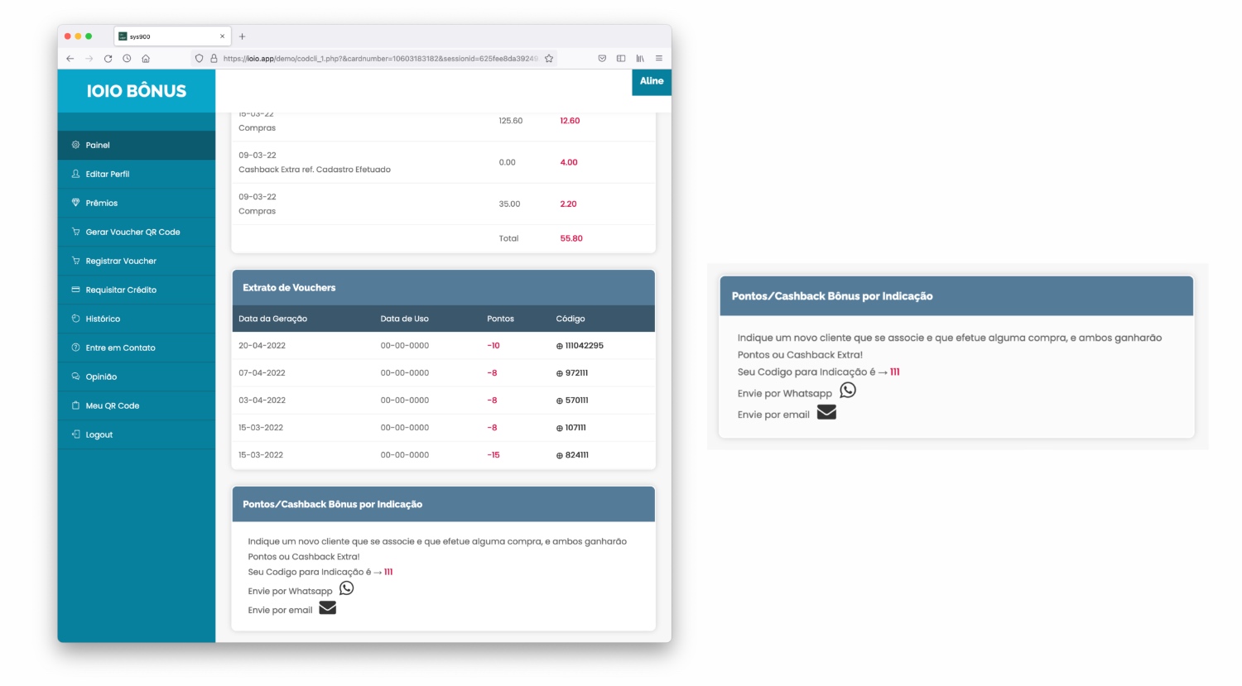Click Logout in the sidebar

[99, 435]
